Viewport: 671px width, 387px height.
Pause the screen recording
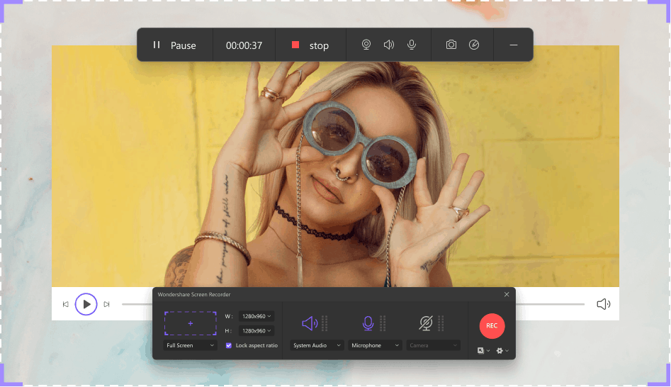[x=174, y=45]
